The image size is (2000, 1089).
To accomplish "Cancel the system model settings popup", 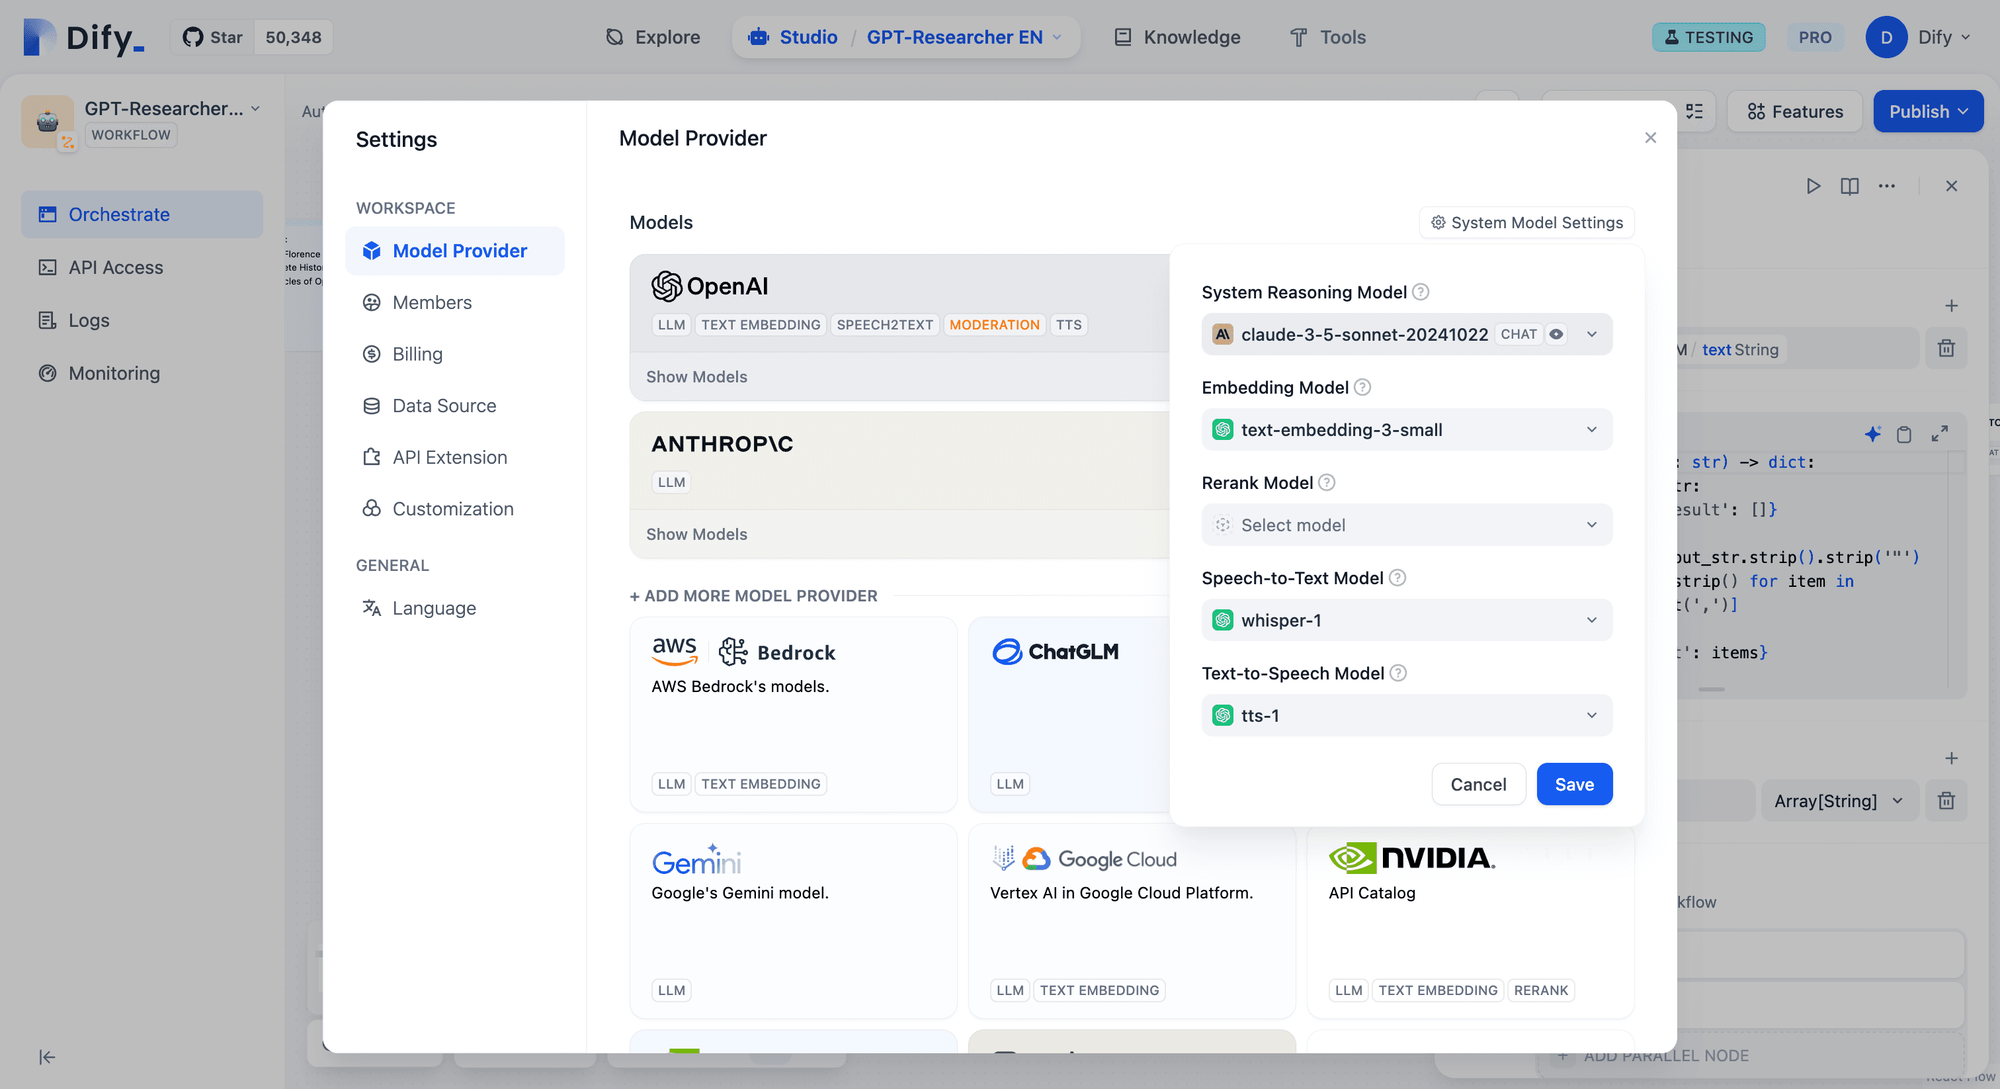I will [x=1478, y=784].
